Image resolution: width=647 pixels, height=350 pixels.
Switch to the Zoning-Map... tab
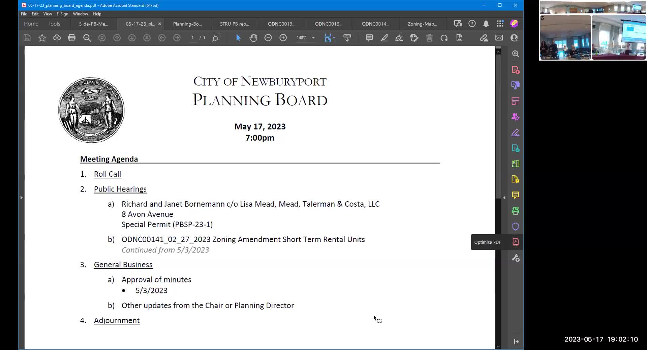tap(422, 24)
